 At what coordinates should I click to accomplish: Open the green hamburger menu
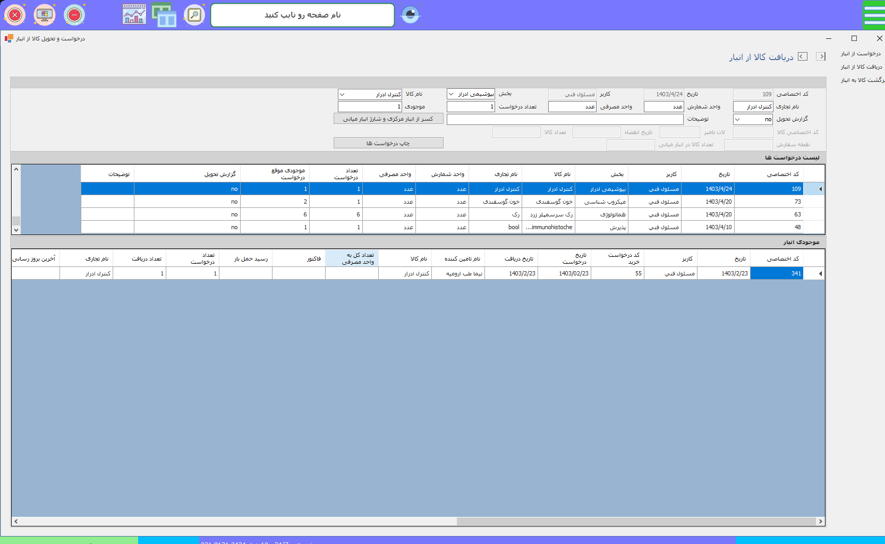pyautogui.click(x=874, y=15)
